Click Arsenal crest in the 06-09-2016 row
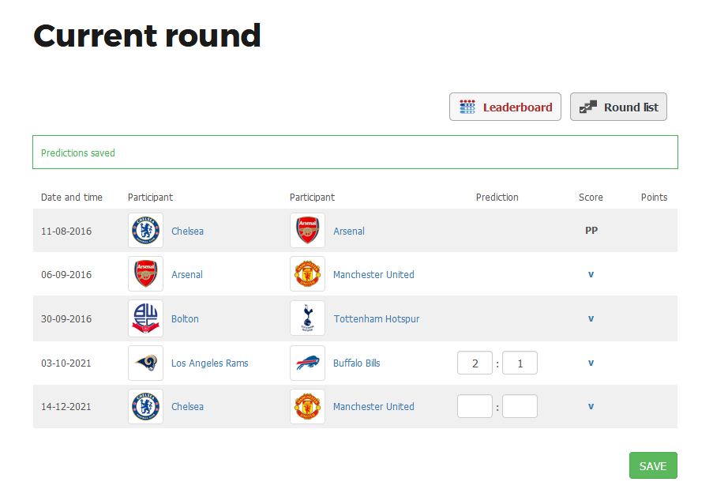Screen dimensions: 713x497 (145, 274)
